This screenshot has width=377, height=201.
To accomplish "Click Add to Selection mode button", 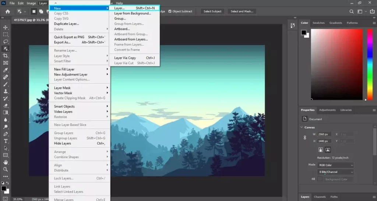I will click(x=41, y=11).
